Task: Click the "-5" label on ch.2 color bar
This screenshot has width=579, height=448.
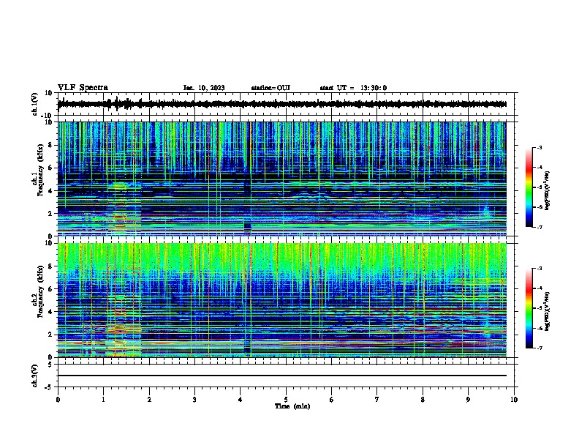Action: tap(540, 308)
